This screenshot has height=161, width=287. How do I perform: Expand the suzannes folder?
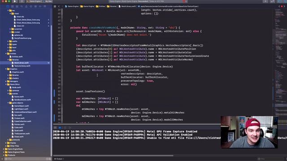(x=10, y=29)
